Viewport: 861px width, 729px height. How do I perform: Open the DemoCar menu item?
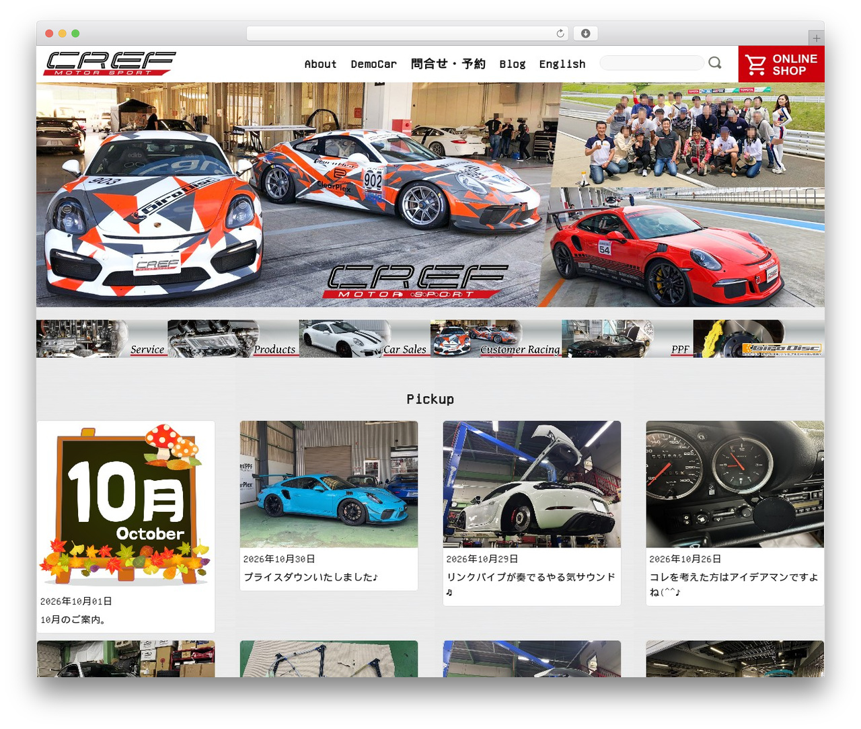[x=373, y=64]
